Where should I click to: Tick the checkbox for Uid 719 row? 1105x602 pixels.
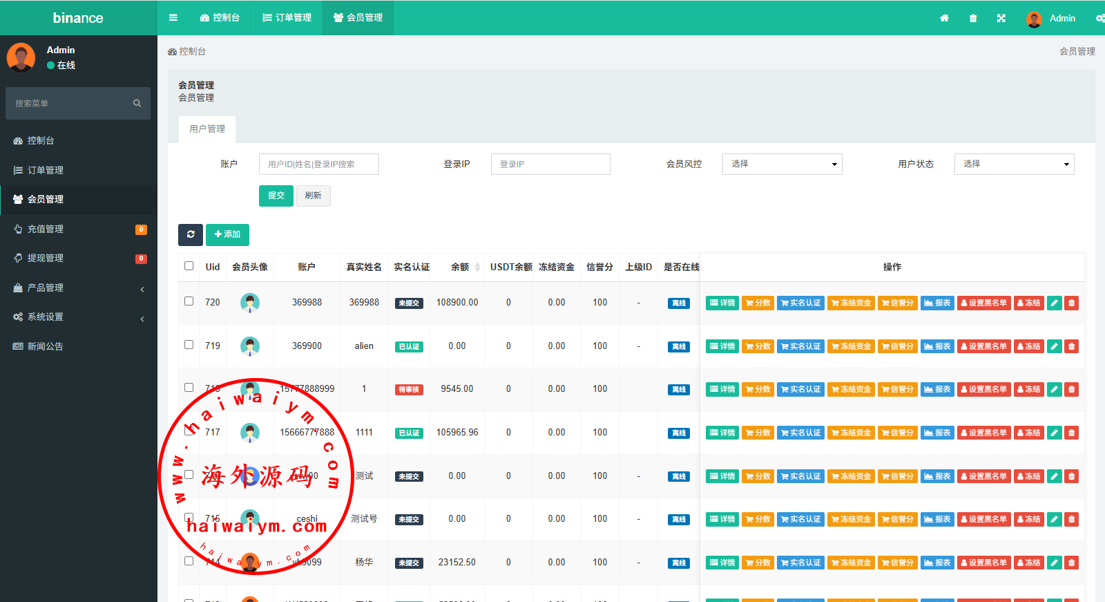(189, 345)
